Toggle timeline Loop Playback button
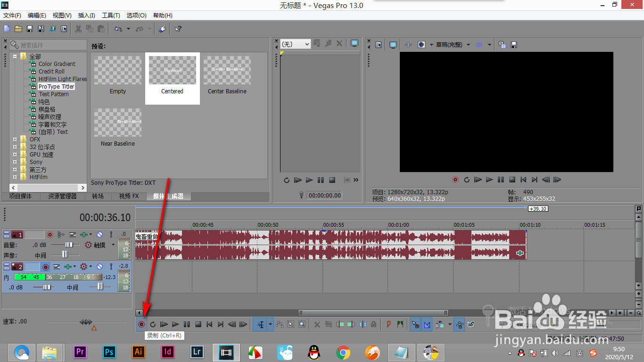This screenshot has height=362, width=644. click(152, 324)
